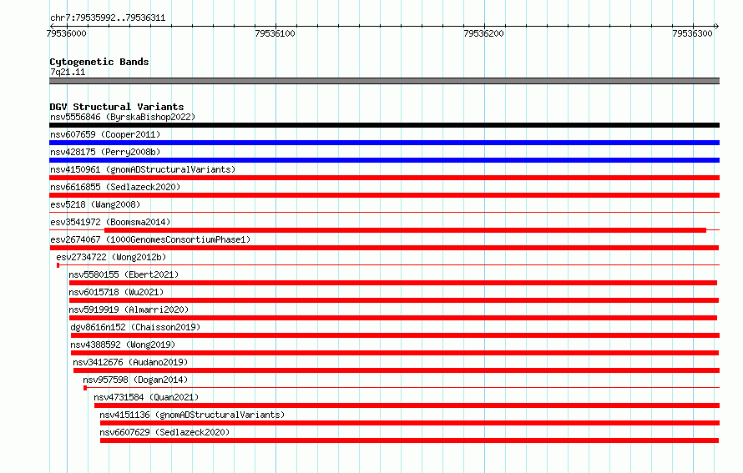Click the DGV Structural Variants track title
This screenshot has height=473, width=743.
[117, 107]
